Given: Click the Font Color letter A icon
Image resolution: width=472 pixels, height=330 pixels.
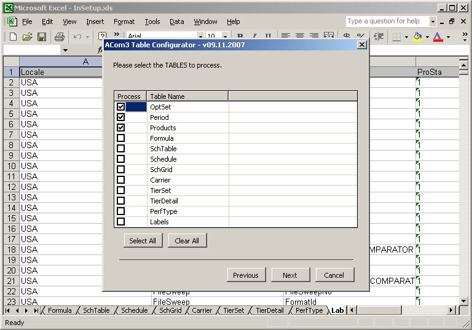Looking at the screenshot, I should [438, 37].
